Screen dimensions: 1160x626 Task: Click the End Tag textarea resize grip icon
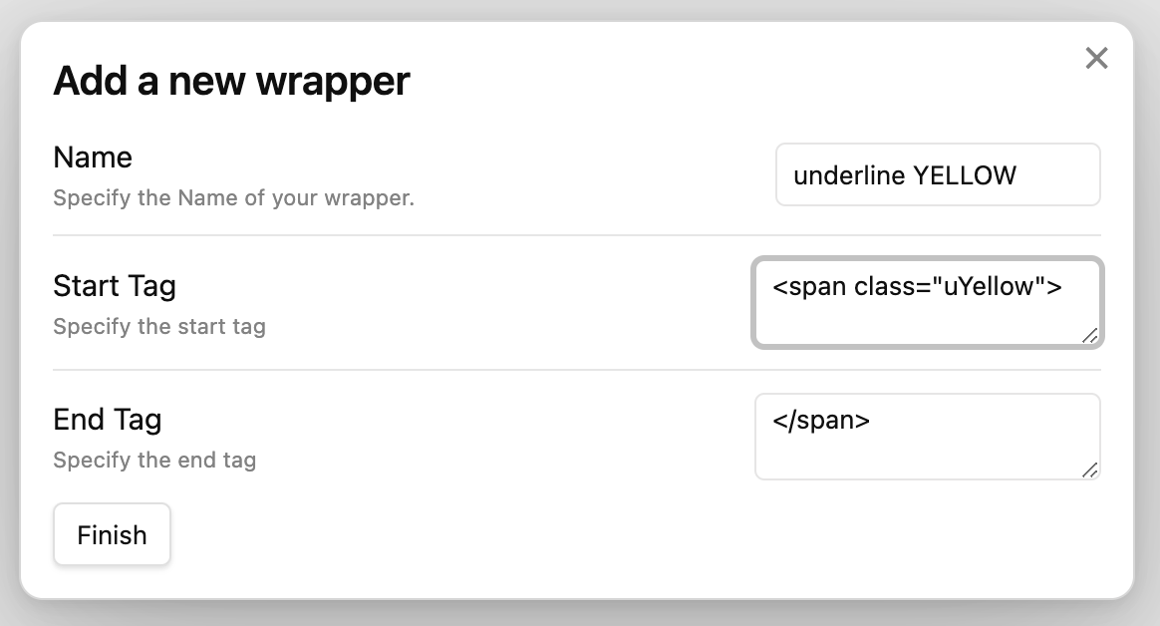point(1089,469)
